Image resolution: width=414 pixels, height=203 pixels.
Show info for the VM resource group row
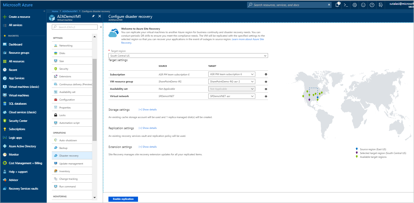[266, 81]
